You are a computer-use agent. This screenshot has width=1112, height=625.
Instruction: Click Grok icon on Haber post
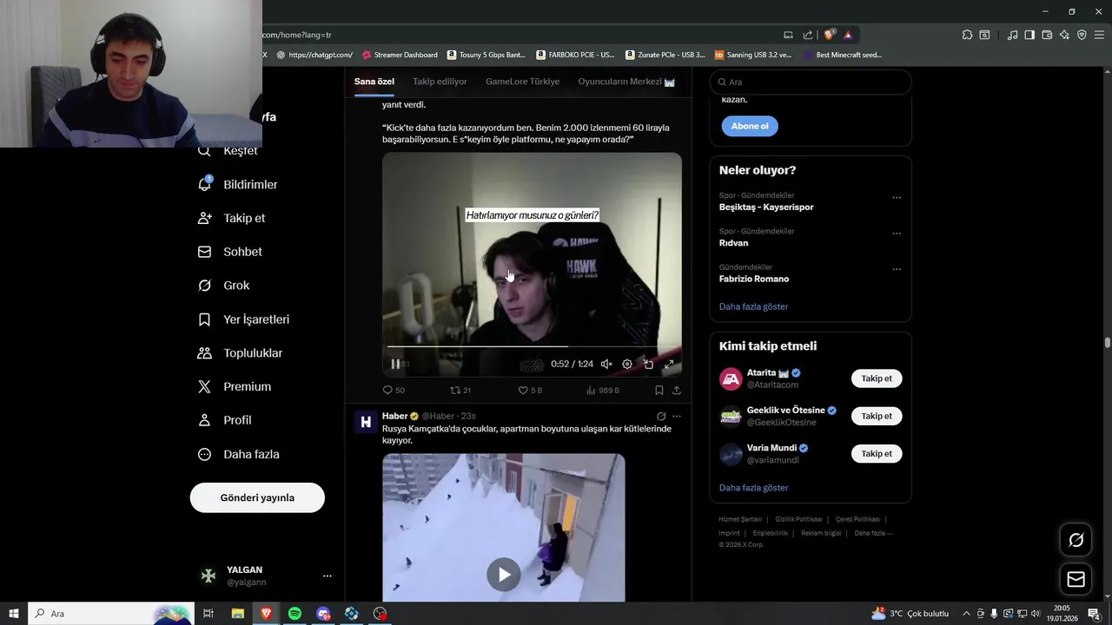pos(661,416)
